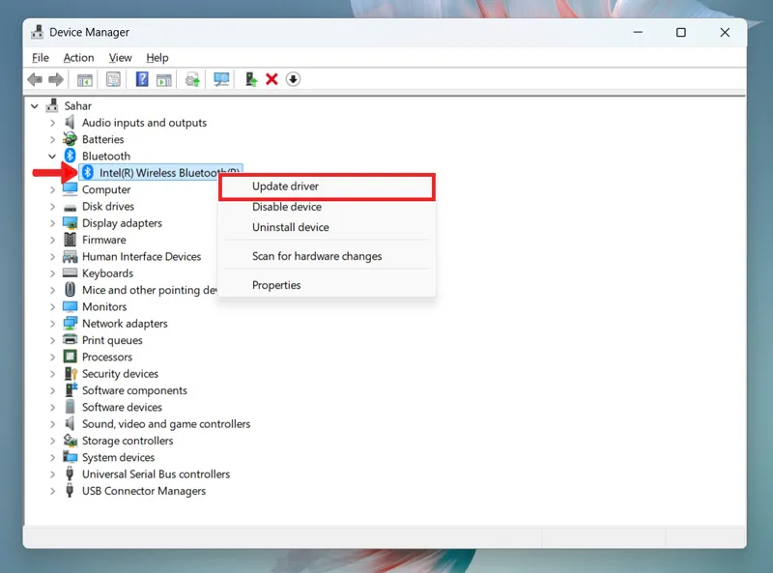Collapse the Bluetooth category
This screenshot has height=573, width=773.
[52, 157]
